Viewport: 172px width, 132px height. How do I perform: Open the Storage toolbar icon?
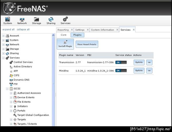click(x=36, y=21)
